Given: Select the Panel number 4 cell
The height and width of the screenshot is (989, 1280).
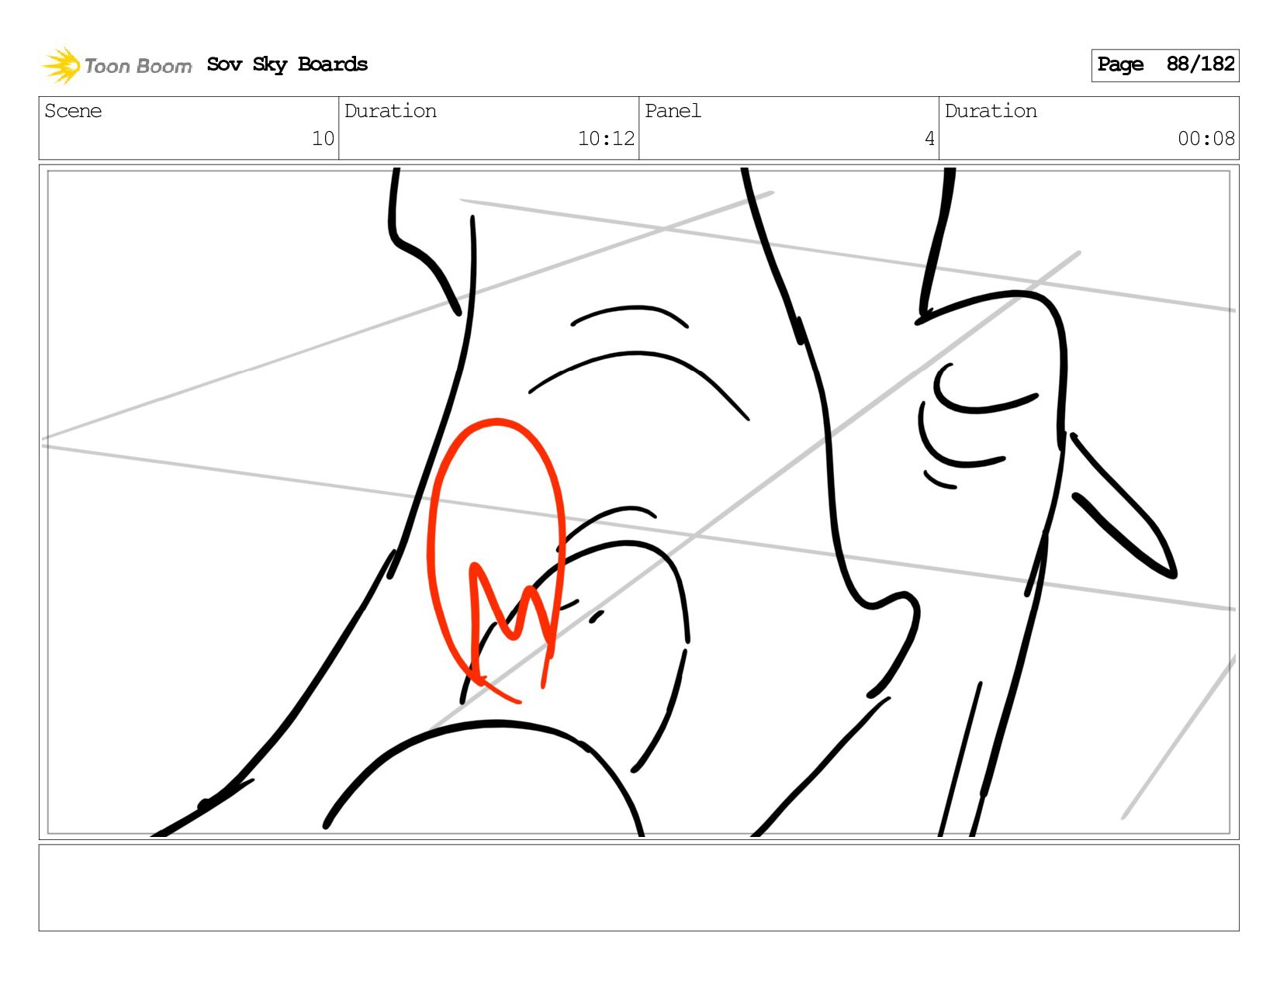Looking at the screenshot, I should [x=789, y=128].
